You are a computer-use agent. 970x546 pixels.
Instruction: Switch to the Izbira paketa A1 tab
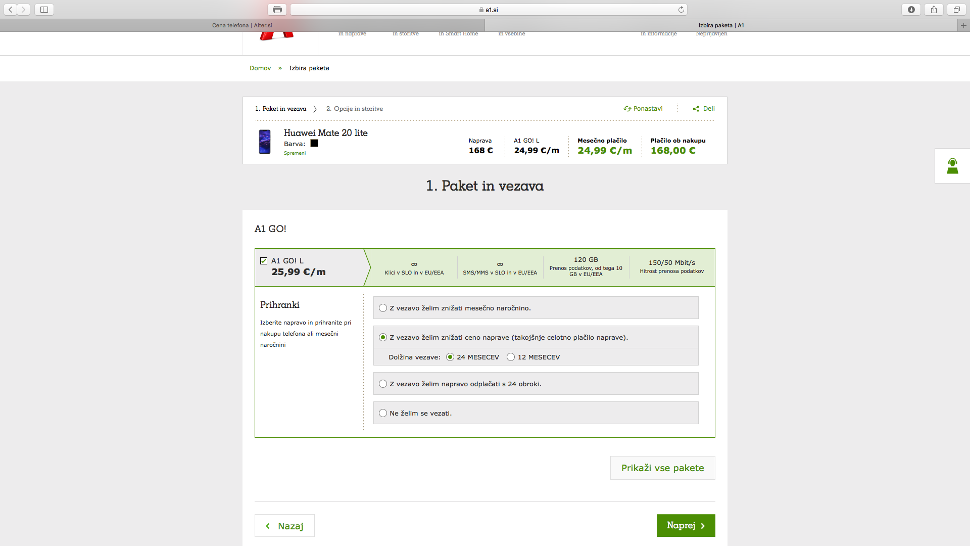721,25
